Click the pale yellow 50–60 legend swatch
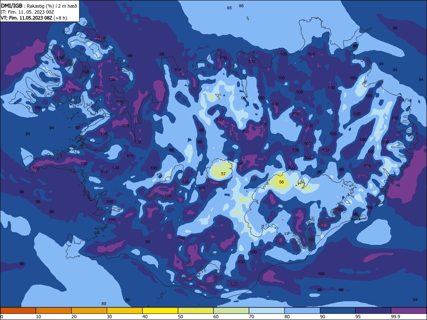 [x=196, y=311]
